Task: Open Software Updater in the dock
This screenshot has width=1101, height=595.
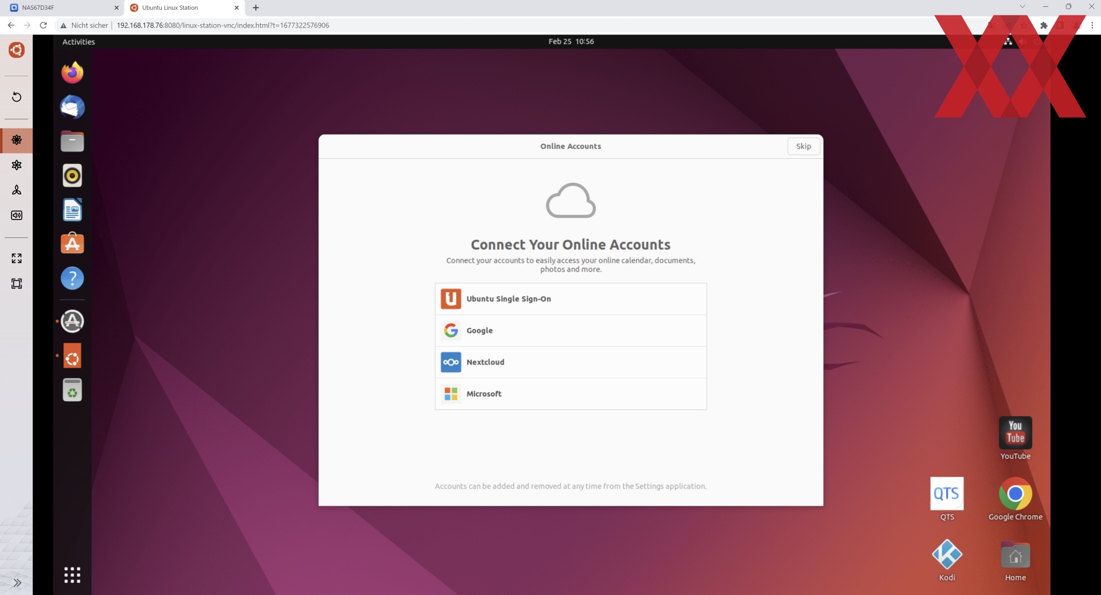Action: click(x=72, y=321)
